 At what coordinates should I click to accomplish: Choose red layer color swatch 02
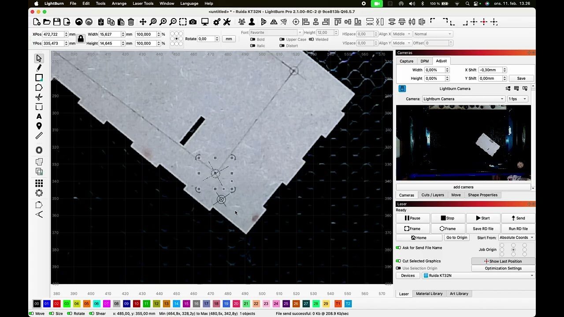pos(56,304)
